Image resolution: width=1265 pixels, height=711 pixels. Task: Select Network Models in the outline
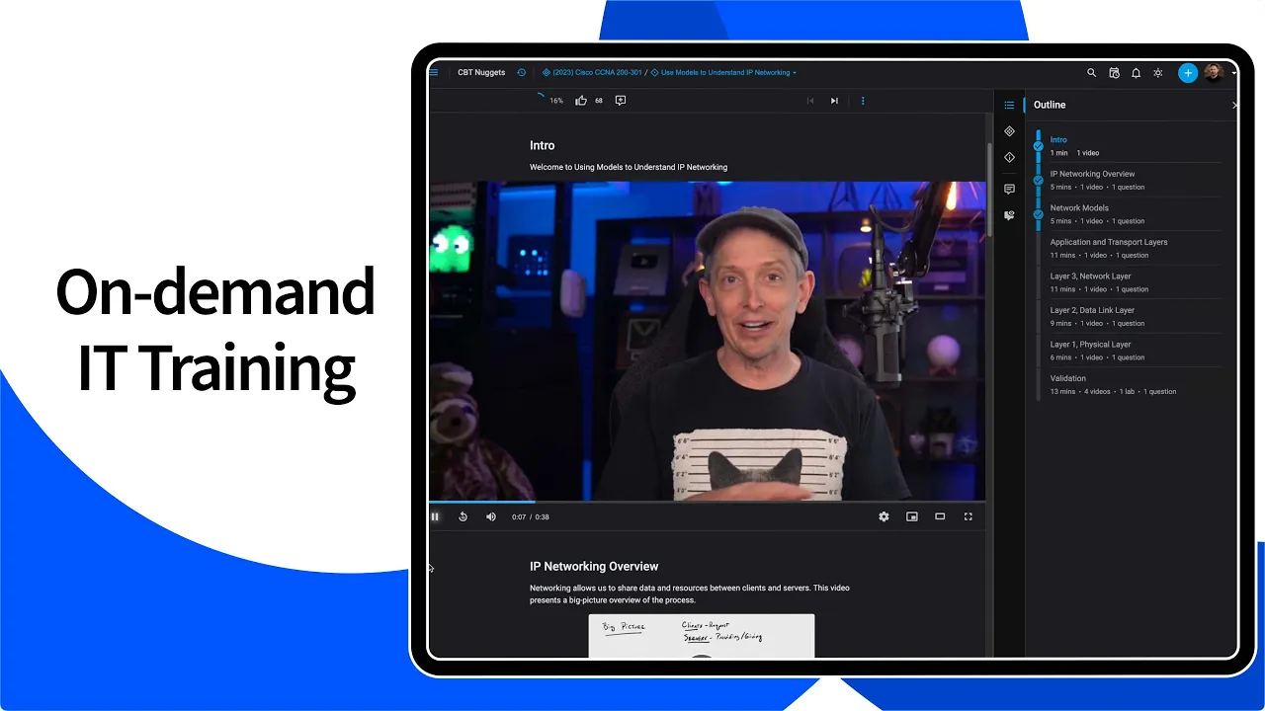coord(1079,208)
